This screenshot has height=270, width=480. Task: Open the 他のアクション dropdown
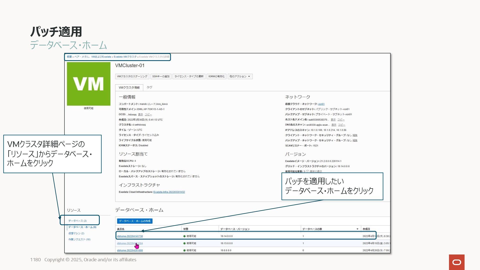[240, 76]
